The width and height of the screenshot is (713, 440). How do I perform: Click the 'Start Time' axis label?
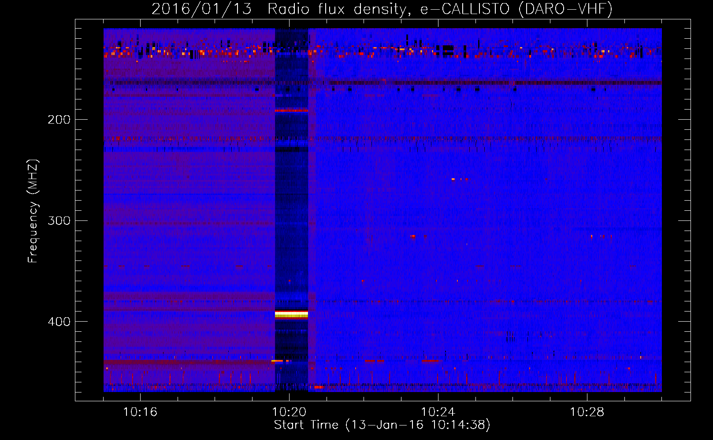tap(382, 425)
